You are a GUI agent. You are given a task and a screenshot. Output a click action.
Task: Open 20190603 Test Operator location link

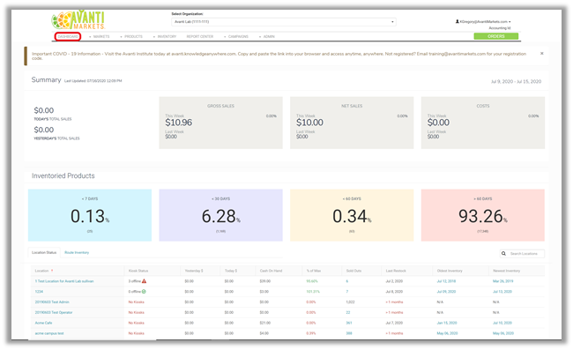[54, 312]
